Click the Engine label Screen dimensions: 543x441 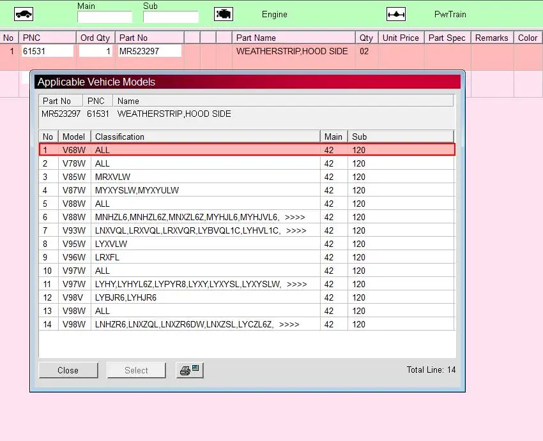pyautogui.click(x=275, y=15)
